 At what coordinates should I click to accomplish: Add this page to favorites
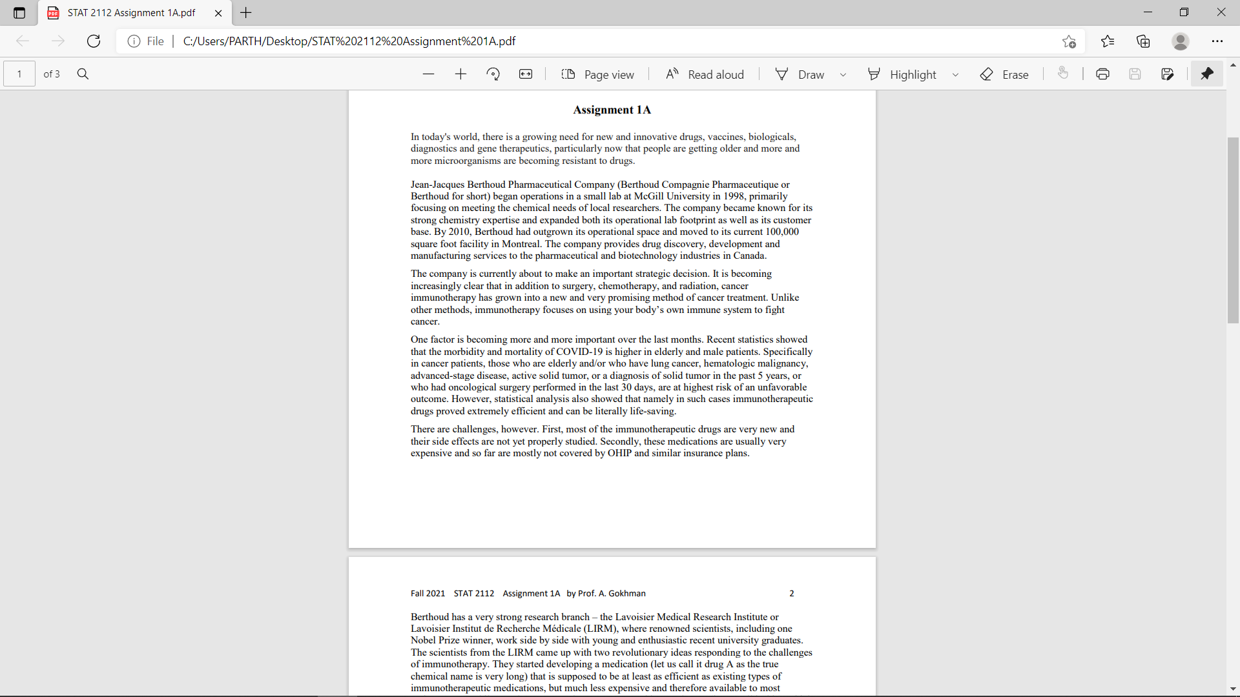pos(1069,41)
